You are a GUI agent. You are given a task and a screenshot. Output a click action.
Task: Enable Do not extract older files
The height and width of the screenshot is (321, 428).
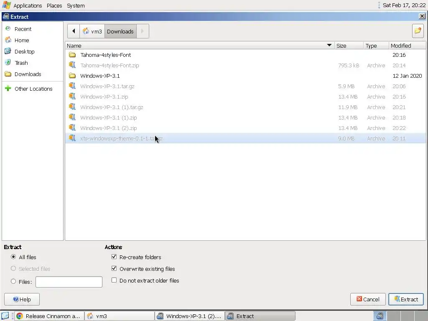(x=114, y=280)
